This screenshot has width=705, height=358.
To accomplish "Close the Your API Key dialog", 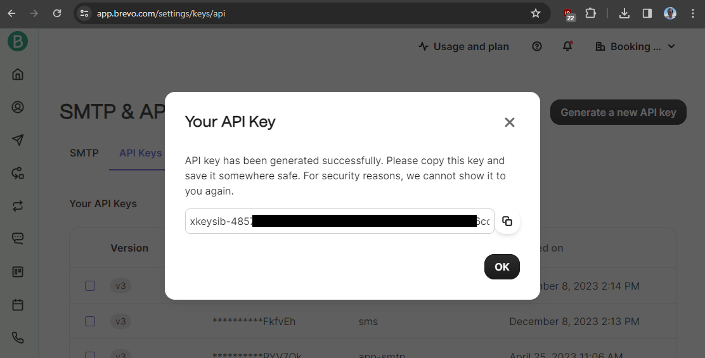I will (x=510, y=122).
